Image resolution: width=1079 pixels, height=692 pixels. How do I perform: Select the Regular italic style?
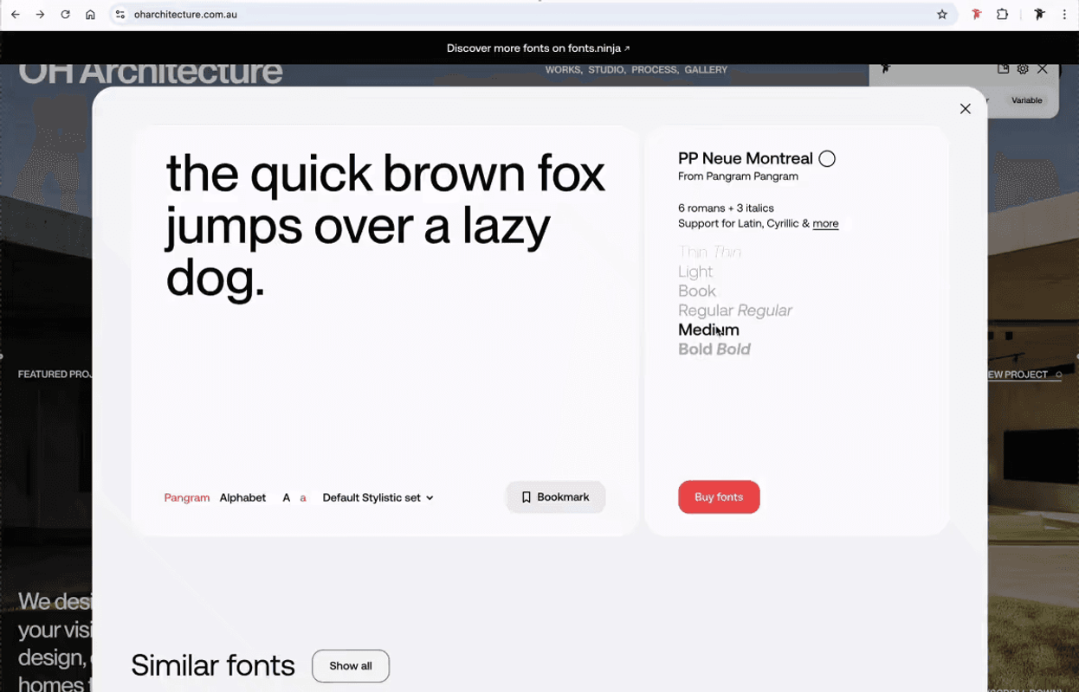765,311
